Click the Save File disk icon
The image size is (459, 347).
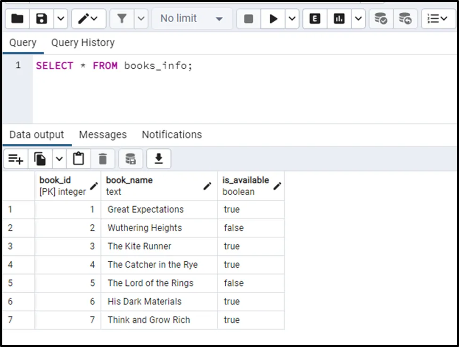(41, 18)
